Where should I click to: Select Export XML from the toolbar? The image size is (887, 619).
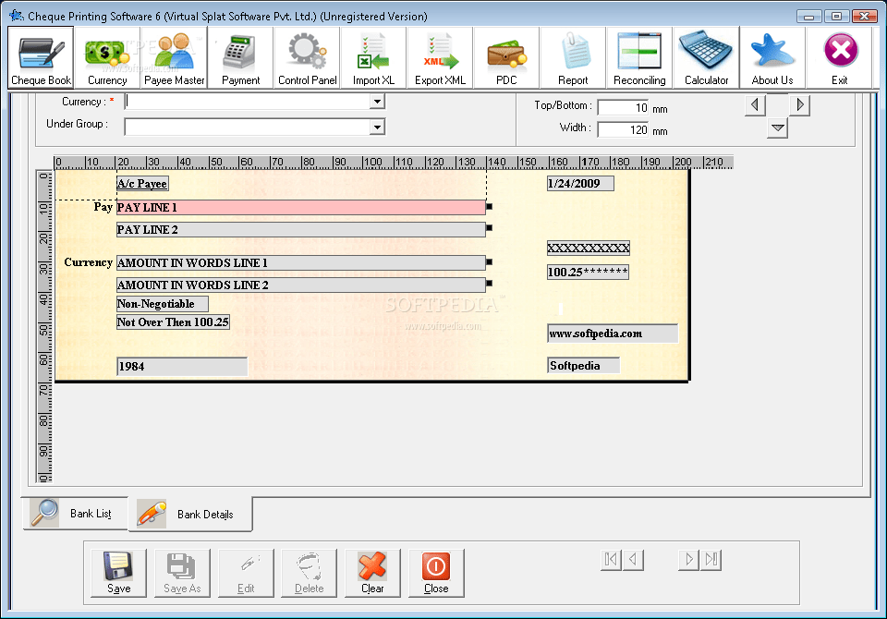440,55
